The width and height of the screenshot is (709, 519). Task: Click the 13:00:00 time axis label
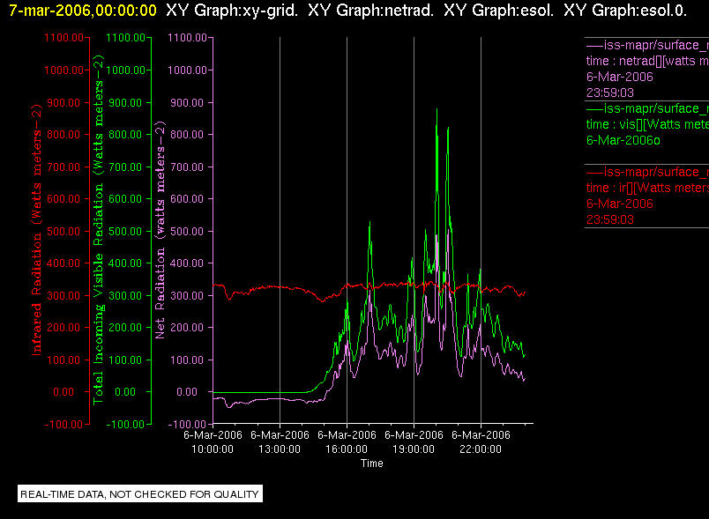point(280,449)
